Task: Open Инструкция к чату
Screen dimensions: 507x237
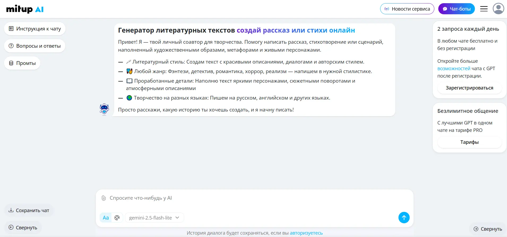Action: tap(35, 29)
